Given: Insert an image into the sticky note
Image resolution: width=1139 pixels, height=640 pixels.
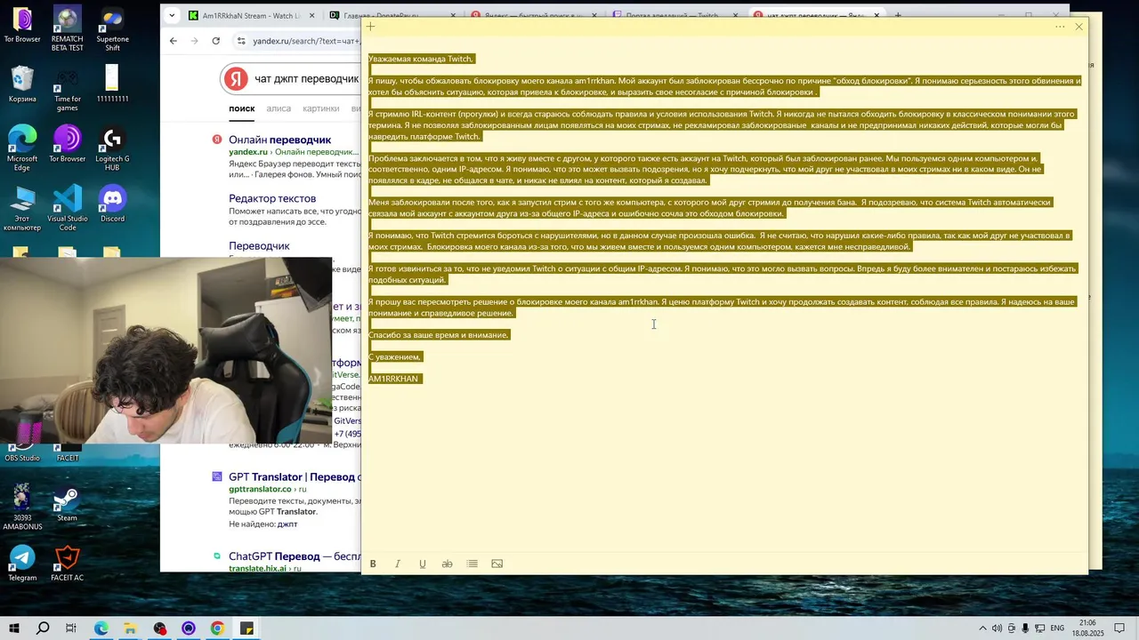Looking at the screenshot, I should (x=497, y=564).
